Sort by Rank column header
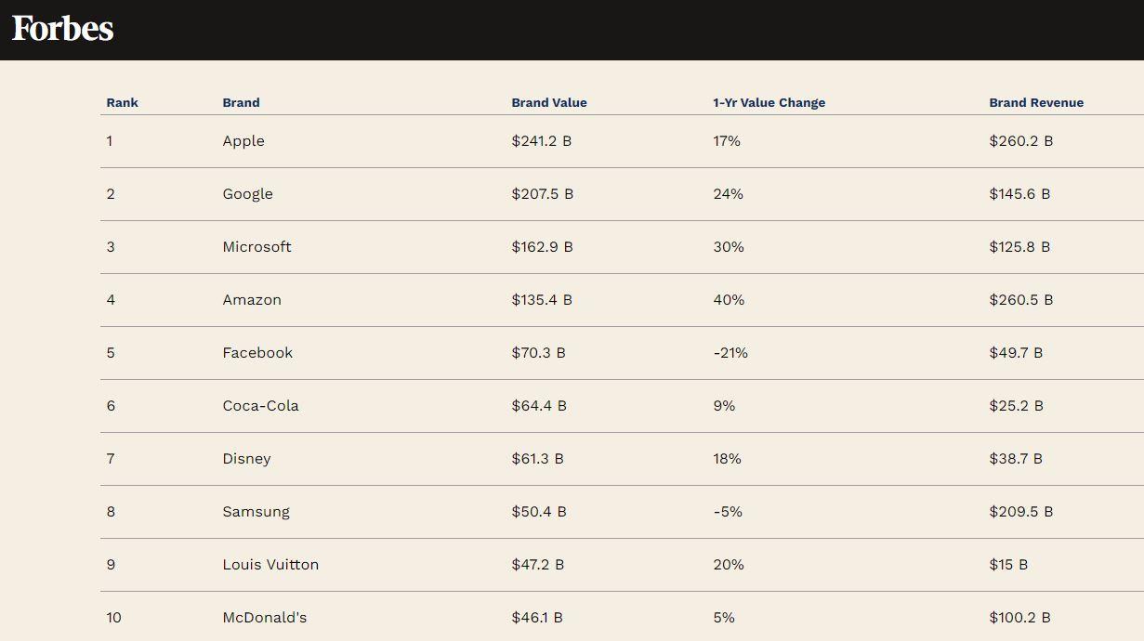 point(122,103)
